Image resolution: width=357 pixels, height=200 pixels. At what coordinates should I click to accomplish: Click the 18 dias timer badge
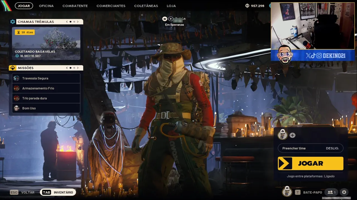pos(25,32)
